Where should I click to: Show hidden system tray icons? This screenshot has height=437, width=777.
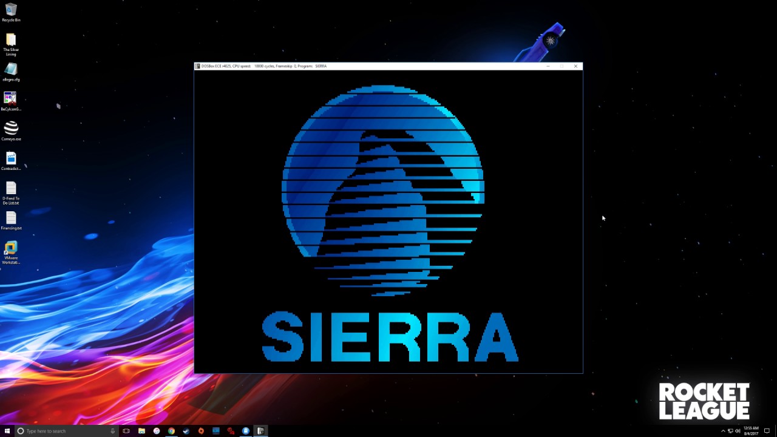723,431
